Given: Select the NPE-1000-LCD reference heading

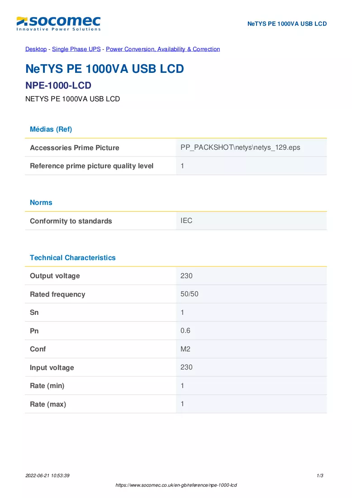Looking at the screenshot, I should [x=58, y=85].
